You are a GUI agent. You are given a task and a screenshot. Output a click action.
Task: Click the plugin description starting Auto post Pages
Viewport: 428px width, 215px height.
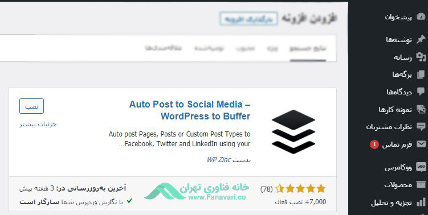click(180, 139)
